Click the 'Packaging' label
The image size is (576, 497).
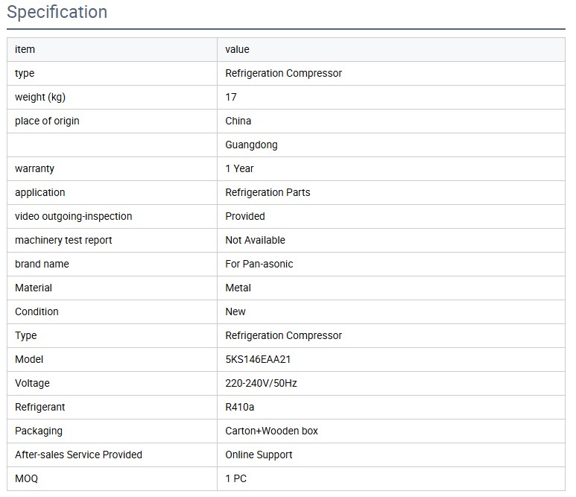coord(39,431)
